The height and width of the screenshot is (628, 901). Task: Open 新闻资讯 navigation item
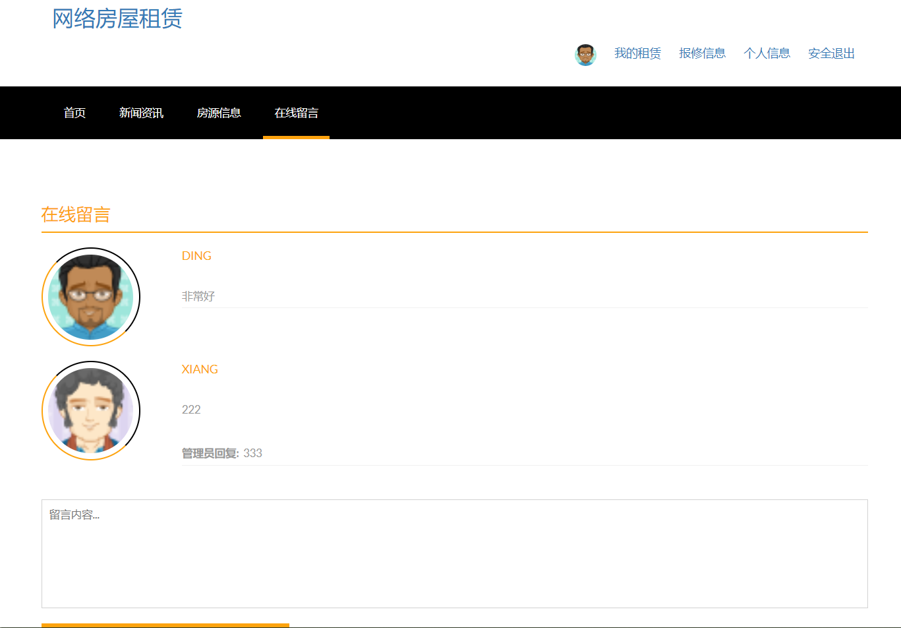[141, 113]
